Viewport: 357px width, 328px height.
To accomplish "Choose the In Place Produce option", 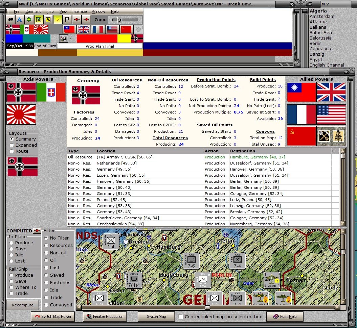I will tap(21, 243).
